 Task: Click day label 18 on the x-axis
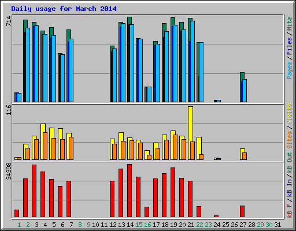[x=165, y=225]
